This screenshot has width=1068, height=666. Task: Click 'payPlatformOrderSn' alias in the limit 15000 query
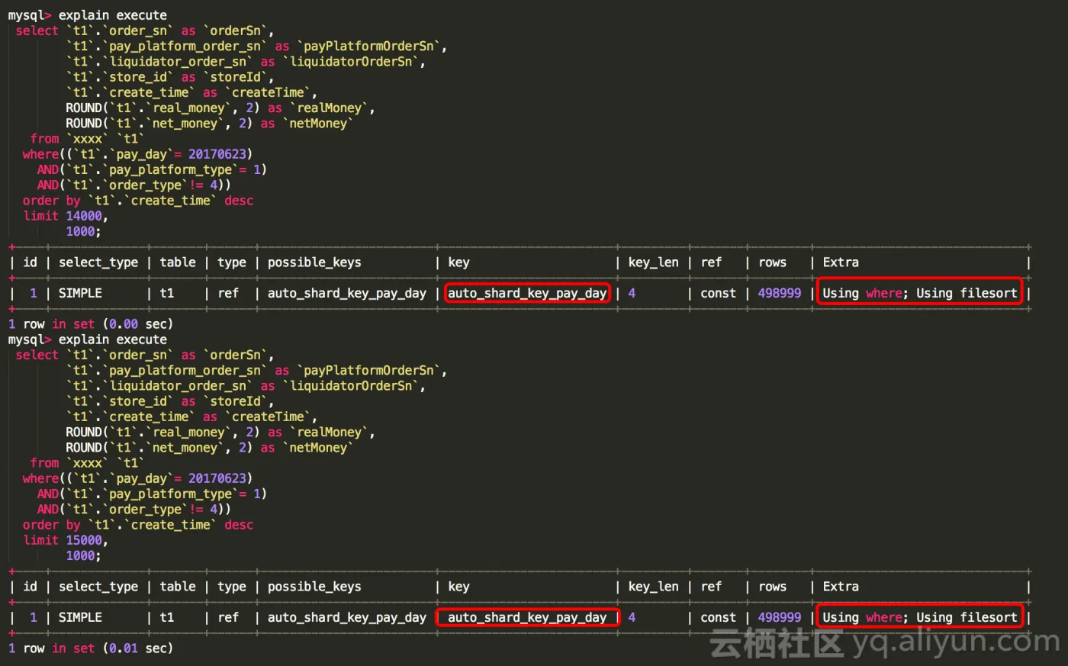click(x=368, y=371)
